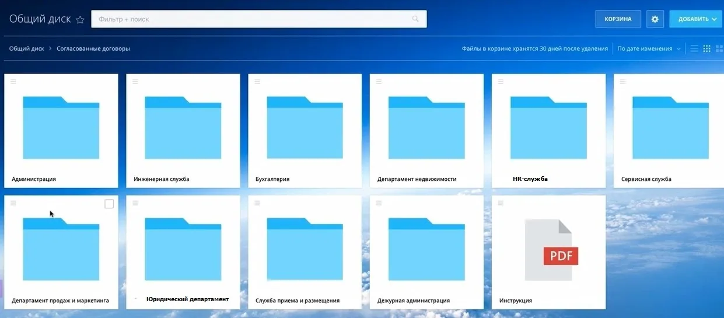Viewport: 724px width, 318px height.
Task: Open the Служба приема и размещения folder icon
Action: click(305, 249)
